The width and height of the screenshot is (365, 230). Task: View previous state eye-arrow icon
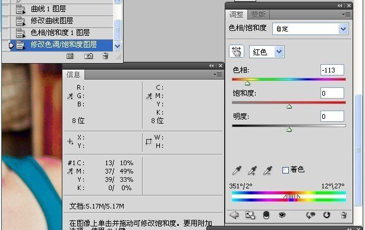point(310,215)
